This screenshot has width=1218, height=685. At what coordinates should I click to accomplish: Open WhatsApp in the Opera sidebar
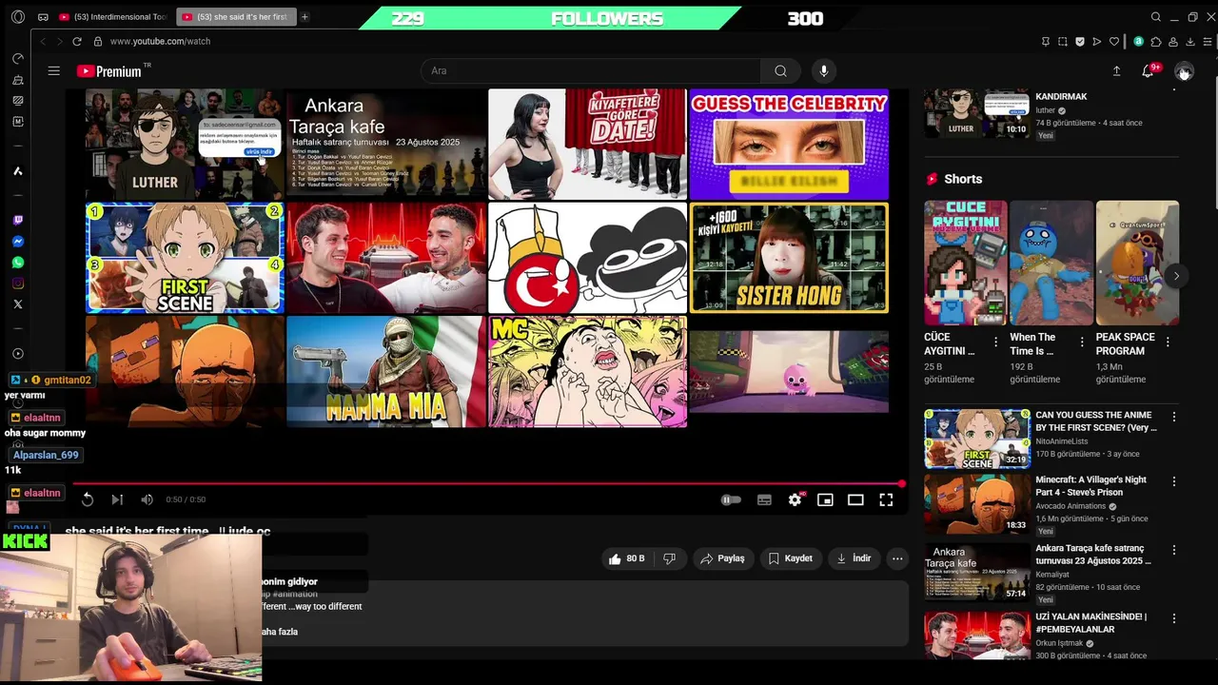point(17,263)
